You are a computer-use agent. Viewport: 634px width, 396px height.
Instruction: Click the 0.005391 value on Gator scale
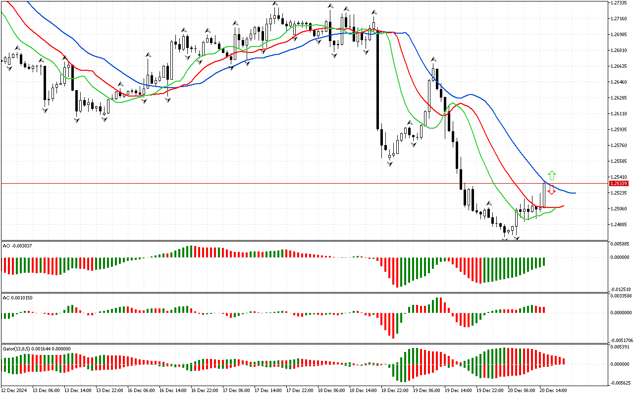(621, 347)
